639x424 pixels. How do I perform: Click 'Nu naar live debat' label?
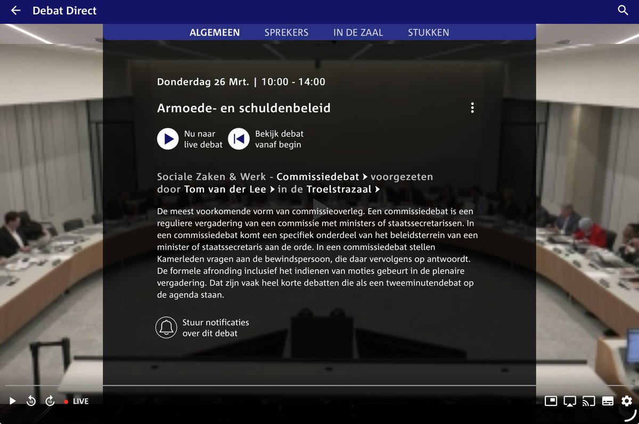pyautogui.click(x=203, y=139)
